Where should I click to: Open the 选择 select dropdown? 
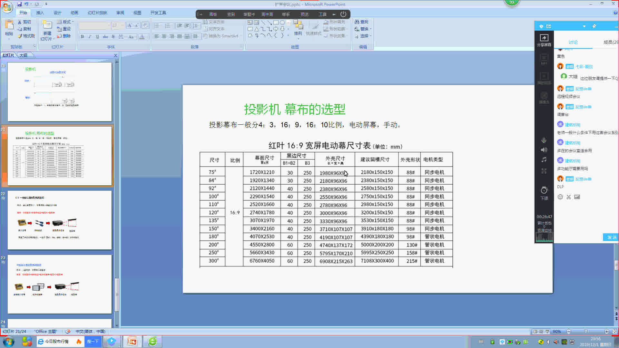pos(364,36)
